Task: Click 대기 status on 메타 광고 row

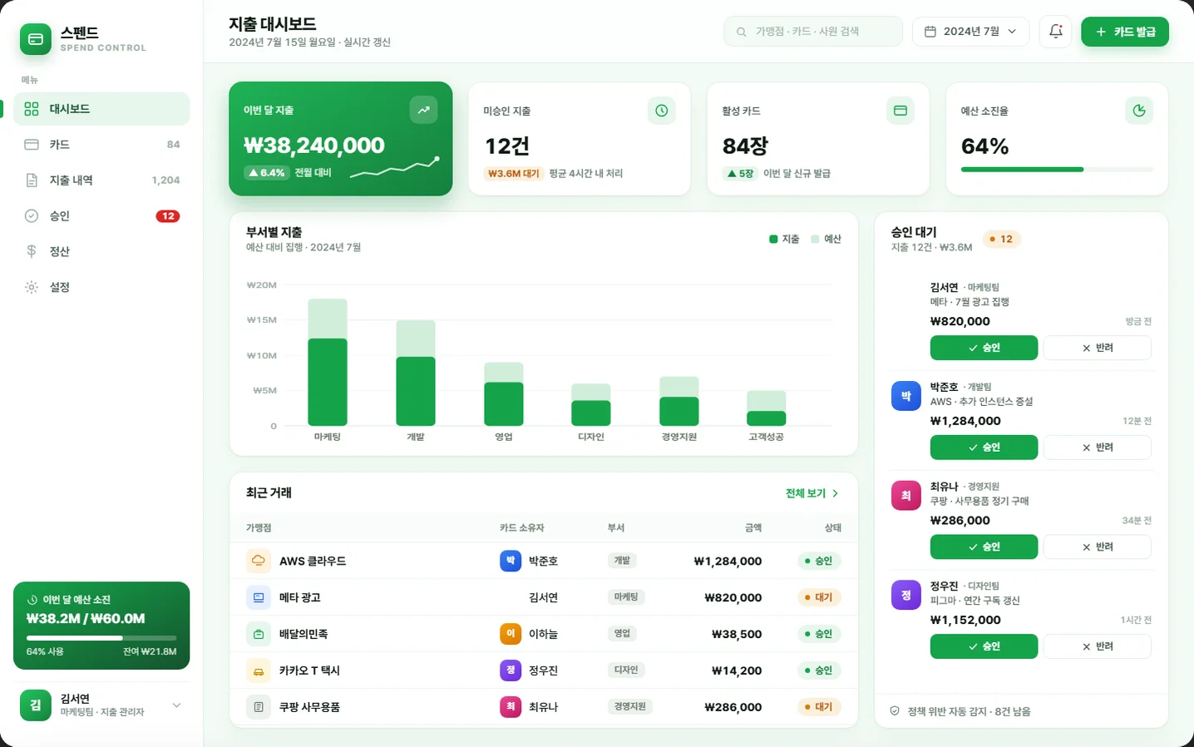Action: (x=819, y=597)
